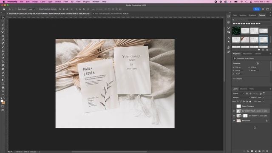Open the Layers panel options menu
The height and width of the screenshot is (153, 272).
click(x=270, y=89)
